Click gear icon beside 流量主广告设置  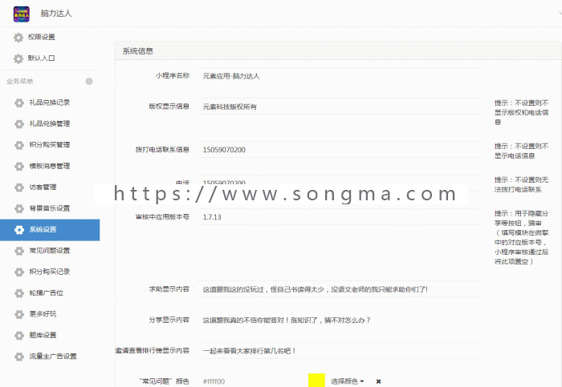pos(19,357)
